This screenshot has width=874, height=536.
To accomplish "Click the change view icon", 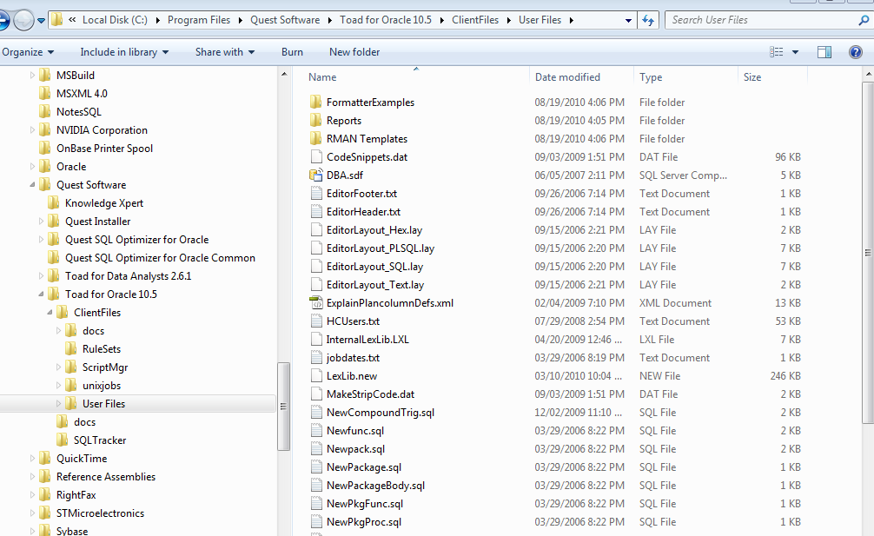I will [776, 52].
